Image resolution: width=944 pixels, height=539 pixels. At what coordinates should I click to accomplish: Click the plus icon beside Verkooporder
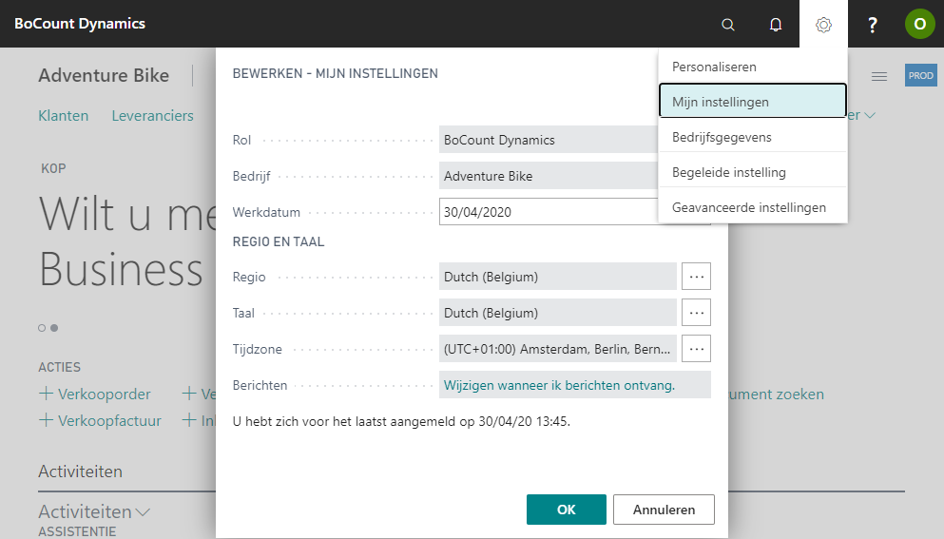[x=46, y=394]
